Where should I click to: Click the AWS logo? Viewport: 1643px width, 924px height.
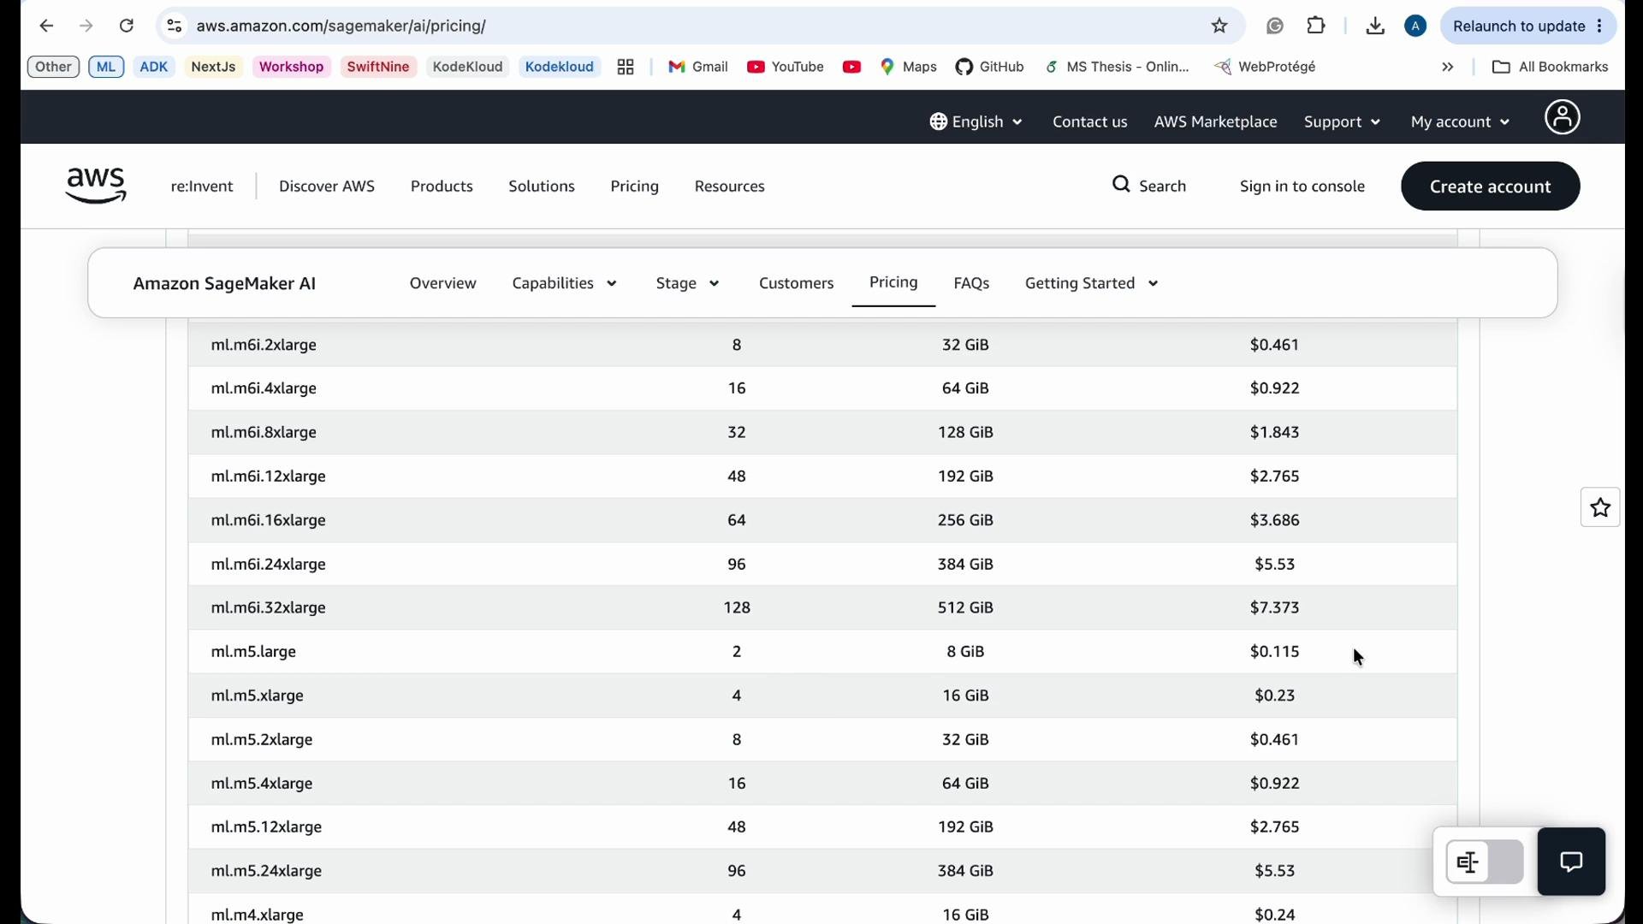[96, 186]
